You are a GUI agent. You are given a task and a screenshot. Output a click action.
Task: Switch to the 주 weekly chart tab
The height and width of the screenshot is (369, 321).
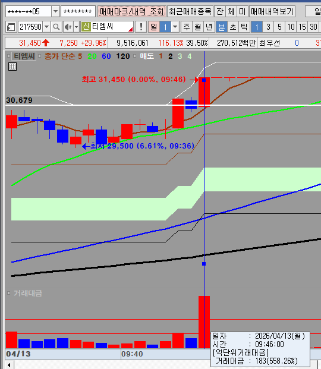click(187, 27)
